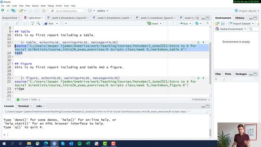Open the Global Environment dropdown

(x=230, y=29)
